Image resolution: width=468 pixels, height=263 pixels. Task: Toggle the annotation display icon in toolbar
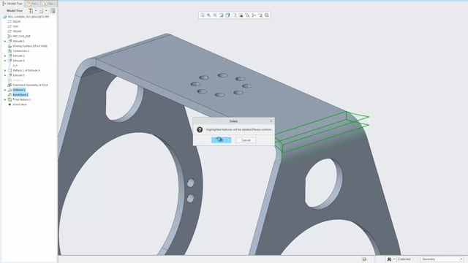(254, 15)
